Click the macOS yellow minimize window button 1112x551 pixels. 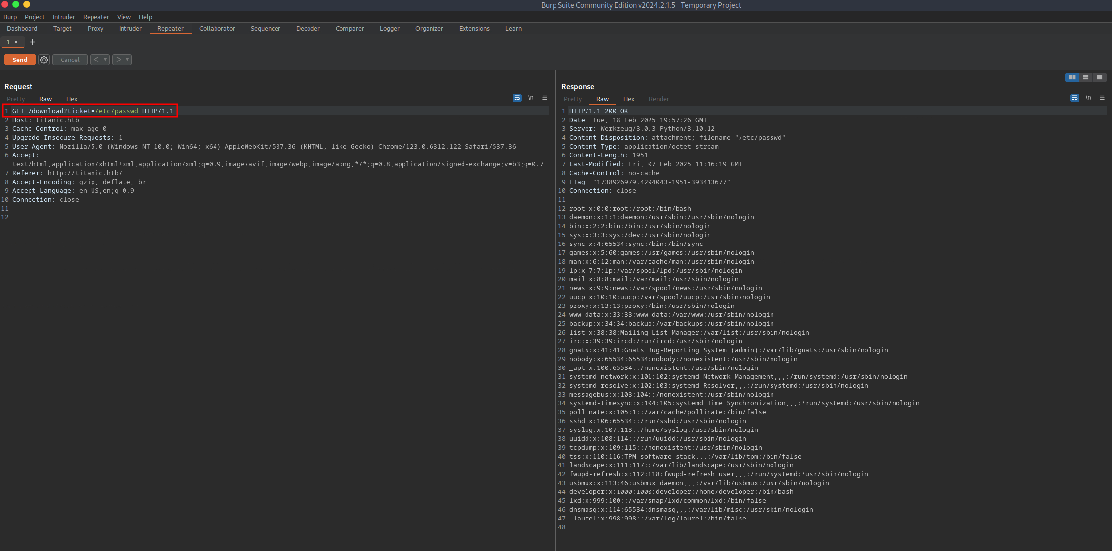click(x=27, y=4)
